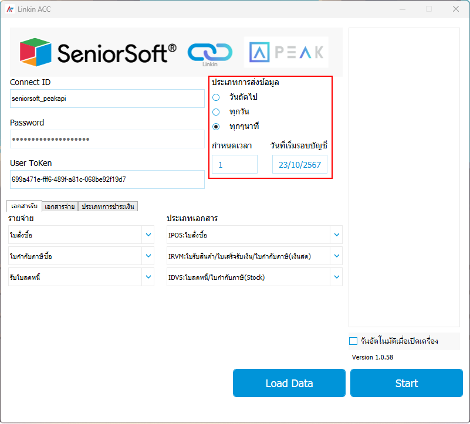470x424 pixels.
Task: Click the PEAK logo
Action: 286,52
